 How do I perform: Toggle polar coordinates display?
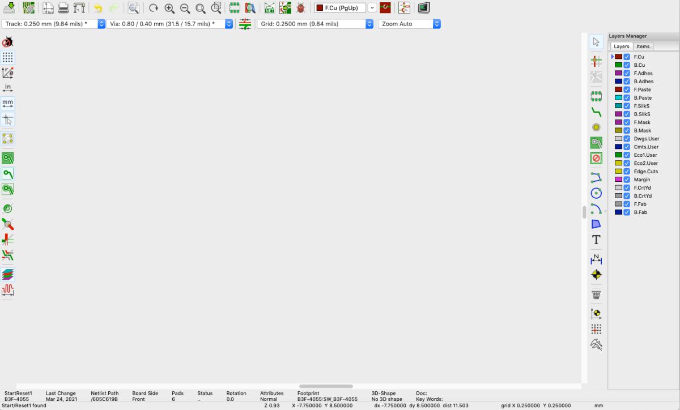click(x=8, y=72)
